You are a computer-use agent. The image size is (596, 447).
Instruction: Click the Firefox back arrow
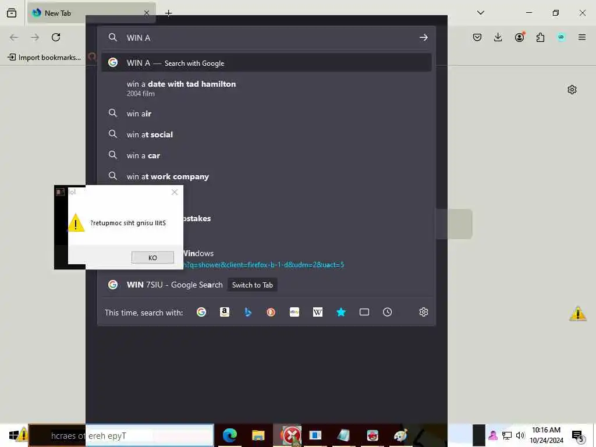pos(14,37)
